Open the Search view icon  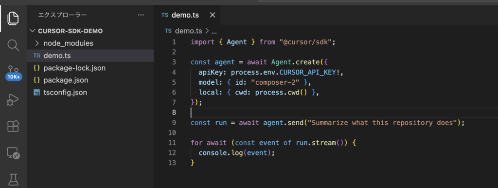13,45
